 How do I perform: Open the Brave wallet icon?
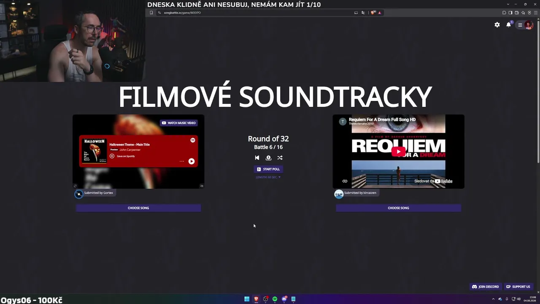point(517,13)
